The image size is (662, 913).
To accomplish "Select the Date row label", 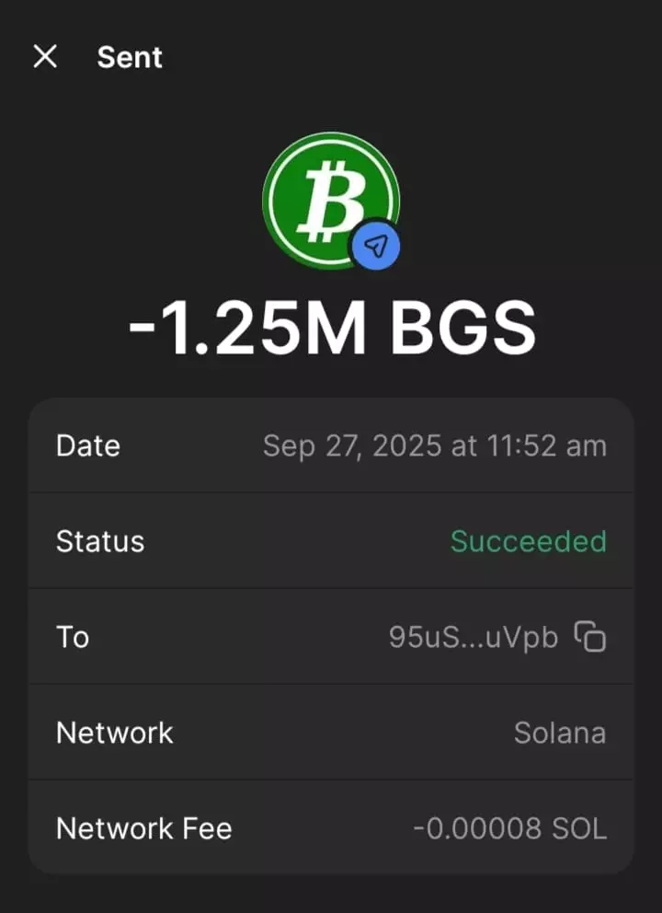I will [x=88, y=445].
